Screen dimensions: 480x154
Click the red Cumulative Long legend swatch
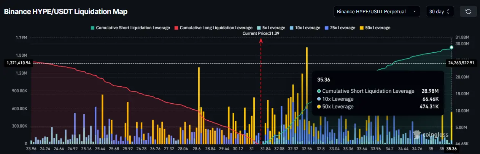(176, 28)
